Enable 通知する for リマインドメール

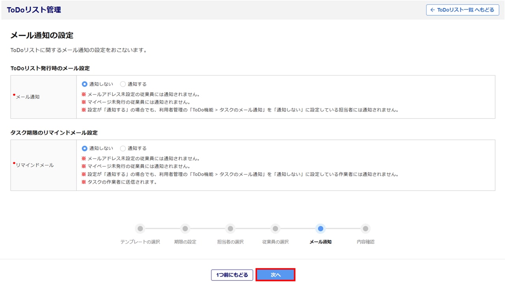pyautogui.click(x=123, y=148)
